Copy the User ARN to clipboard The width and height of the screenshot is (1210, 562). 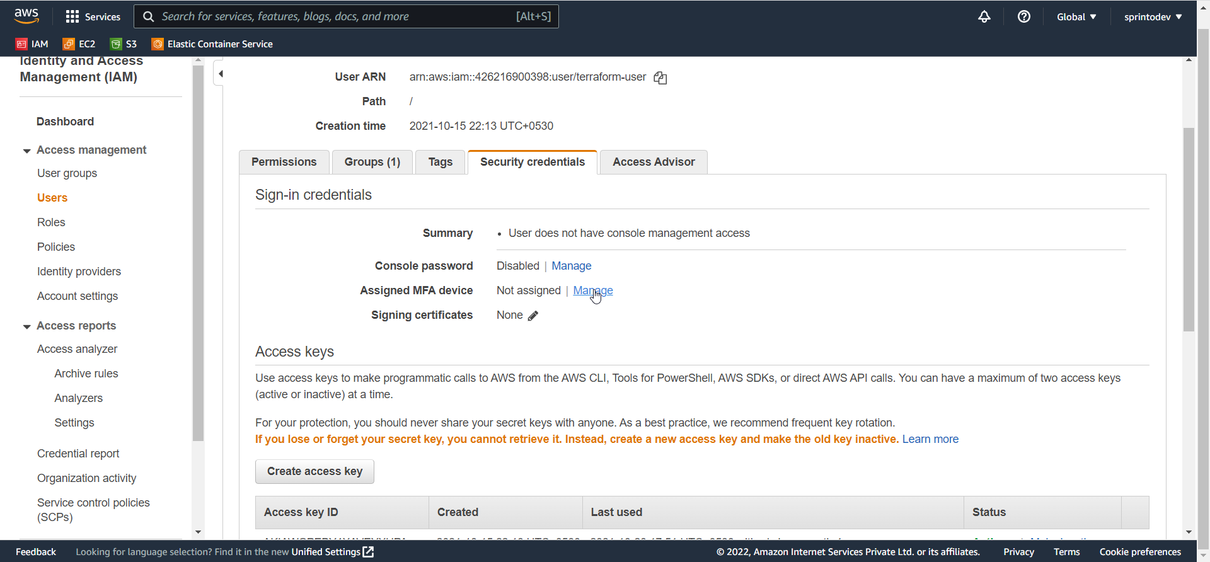point(660,77)
